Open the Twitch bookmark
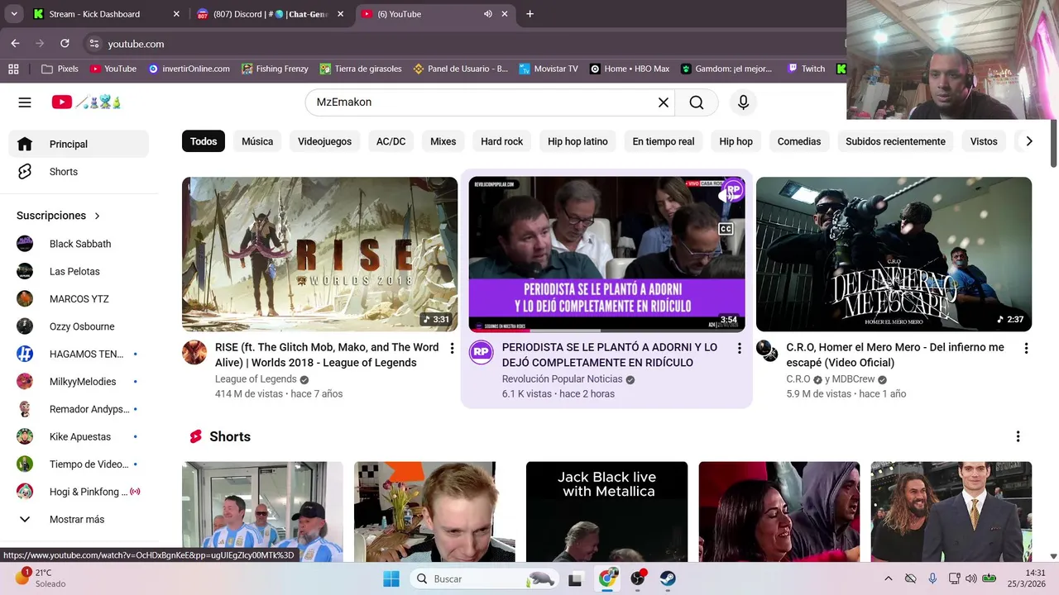The width and height of the screenshot is (1059, 595). click(x=806, y=69)
